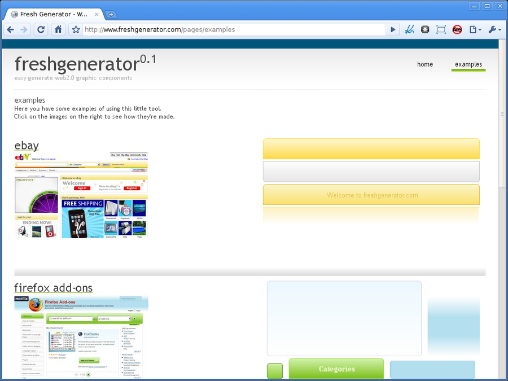Viewport: 508px width, 381px height.
Task: Click the blank gray gradient bar
Action: click(x=371, y=172)
